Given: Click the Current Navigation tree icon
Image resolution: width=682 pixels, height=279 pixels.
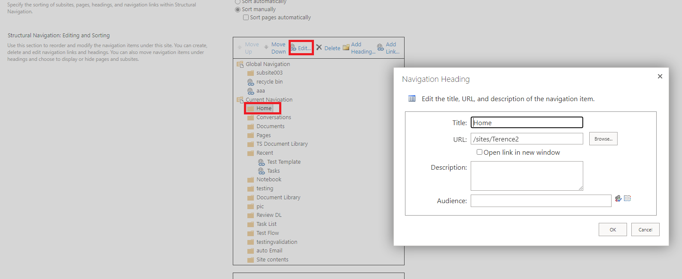Looking at the screenshot, I should pyautogui.click(x=240, y=100).
